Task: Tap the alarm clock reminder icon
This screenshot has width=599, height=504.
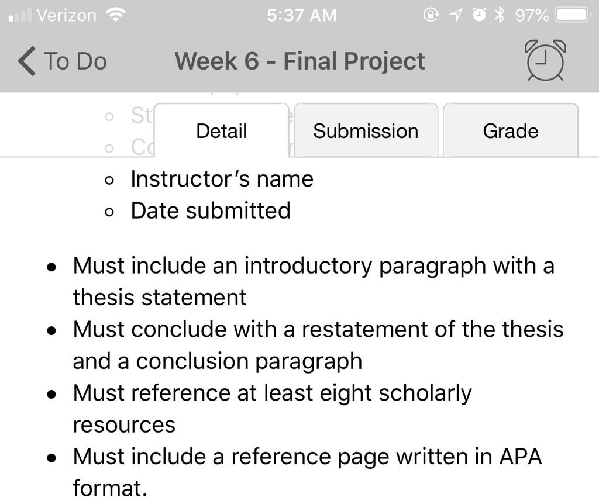Action: coord(545,60)
